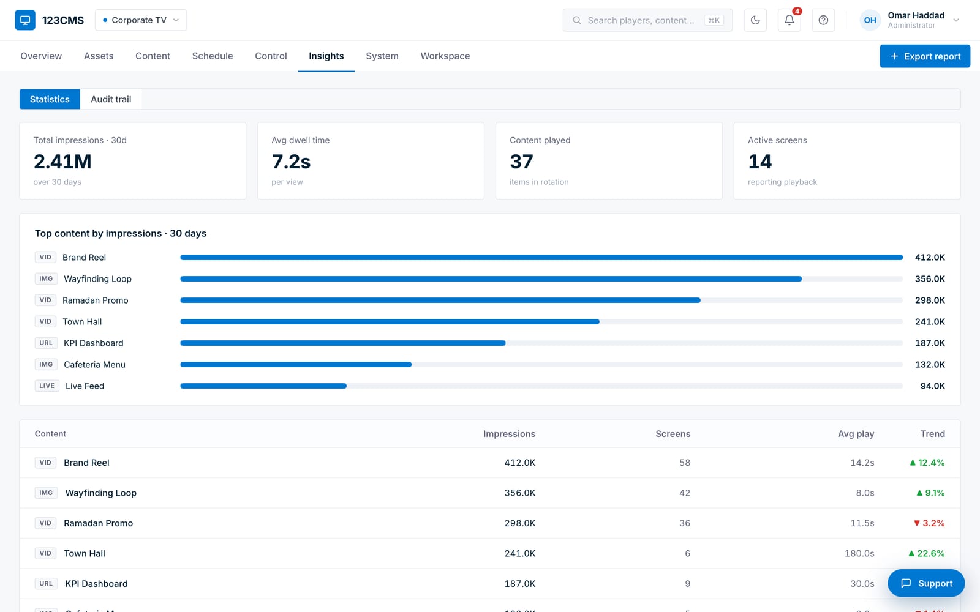Click the Town Hall impressions bar
The width and height of the screenshot is (980, 612).
tap(390, 322)
